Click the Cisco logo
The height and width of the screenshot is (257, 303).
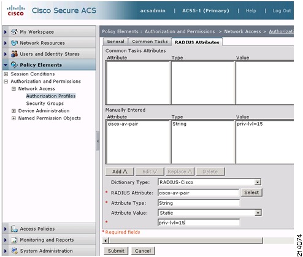pyautogui.click(x=16, y=10)
